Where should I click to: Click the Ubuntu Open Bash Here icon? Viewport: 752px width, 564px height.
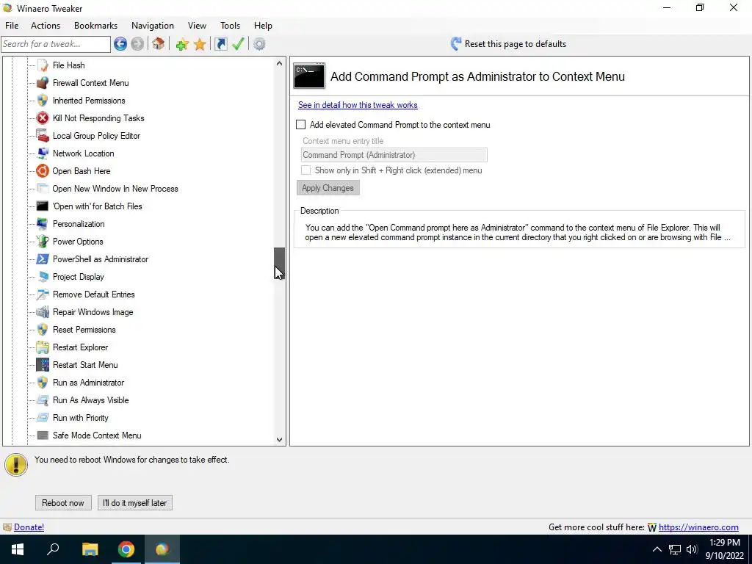click(x=43, y=171)
